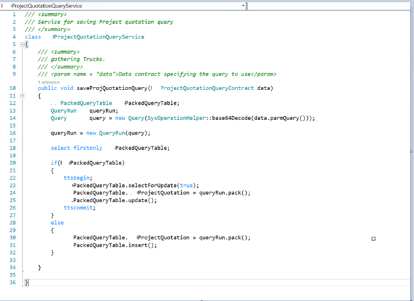Click PackedQueryTable.update() on line 25
The width and height of the screenshot is (414, 301).
(114, 200)
